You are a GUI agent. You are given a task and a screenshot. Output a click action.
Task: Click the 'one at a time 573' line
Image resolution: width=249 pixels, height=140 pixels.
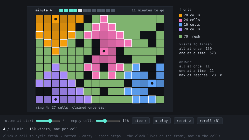click(x=197, y=53)
